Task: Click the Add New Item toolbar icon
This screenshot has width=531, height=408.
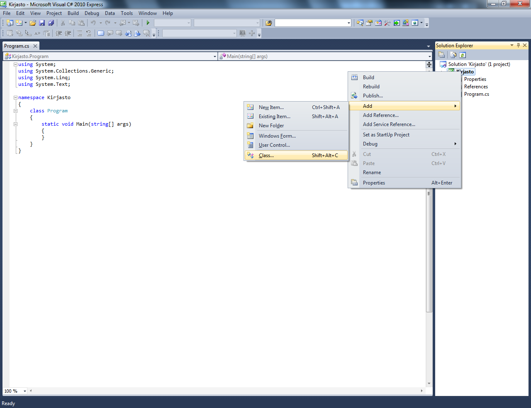Action: (x=19, y=23)
